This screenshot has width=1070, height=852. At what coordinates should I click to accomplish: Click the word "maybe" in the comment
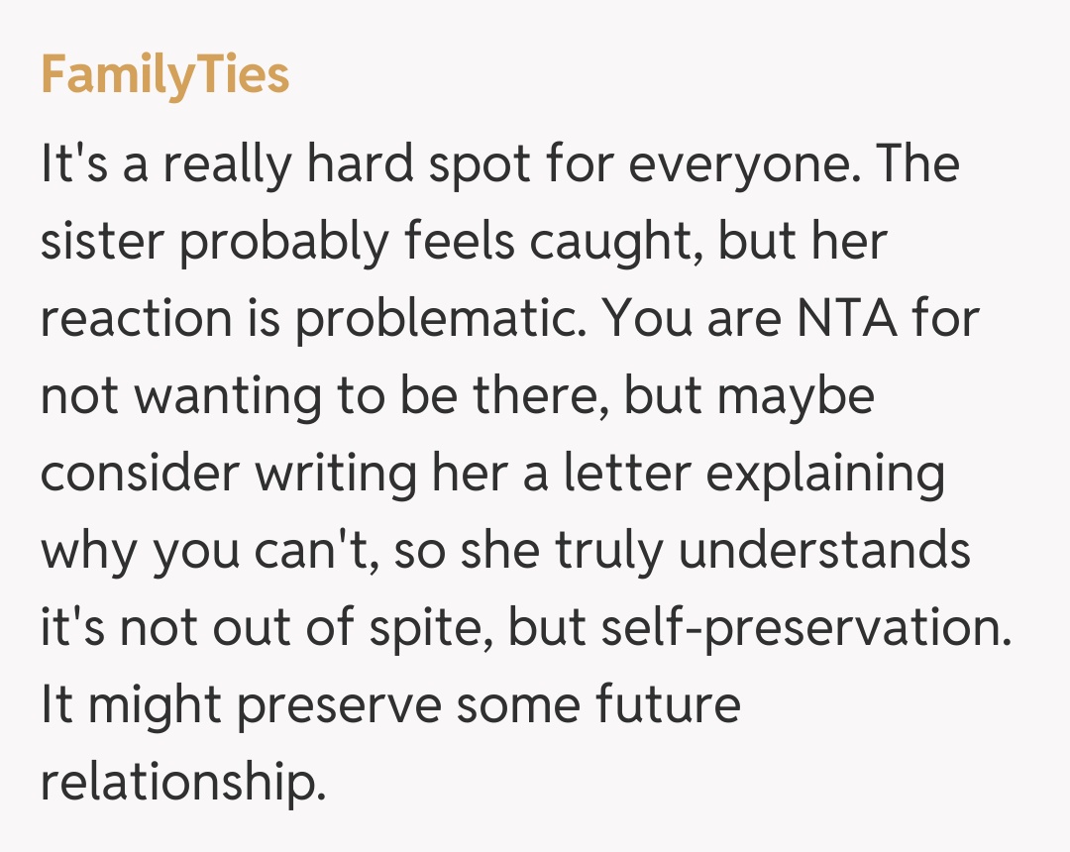click(798, 395)
